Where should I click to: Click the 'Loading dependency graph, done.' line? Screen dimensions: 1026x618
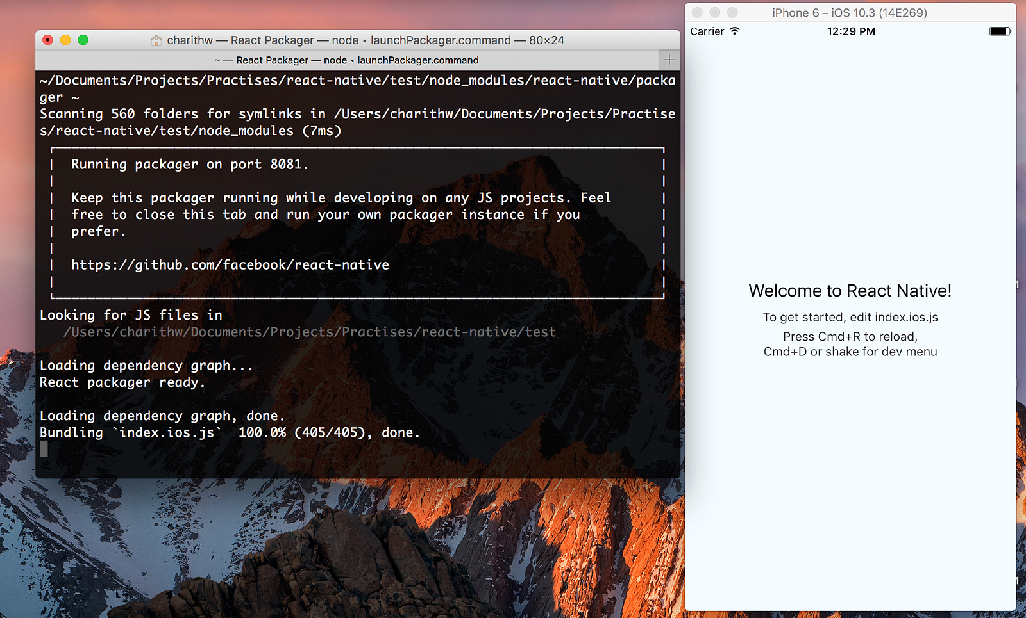(162, 416)
